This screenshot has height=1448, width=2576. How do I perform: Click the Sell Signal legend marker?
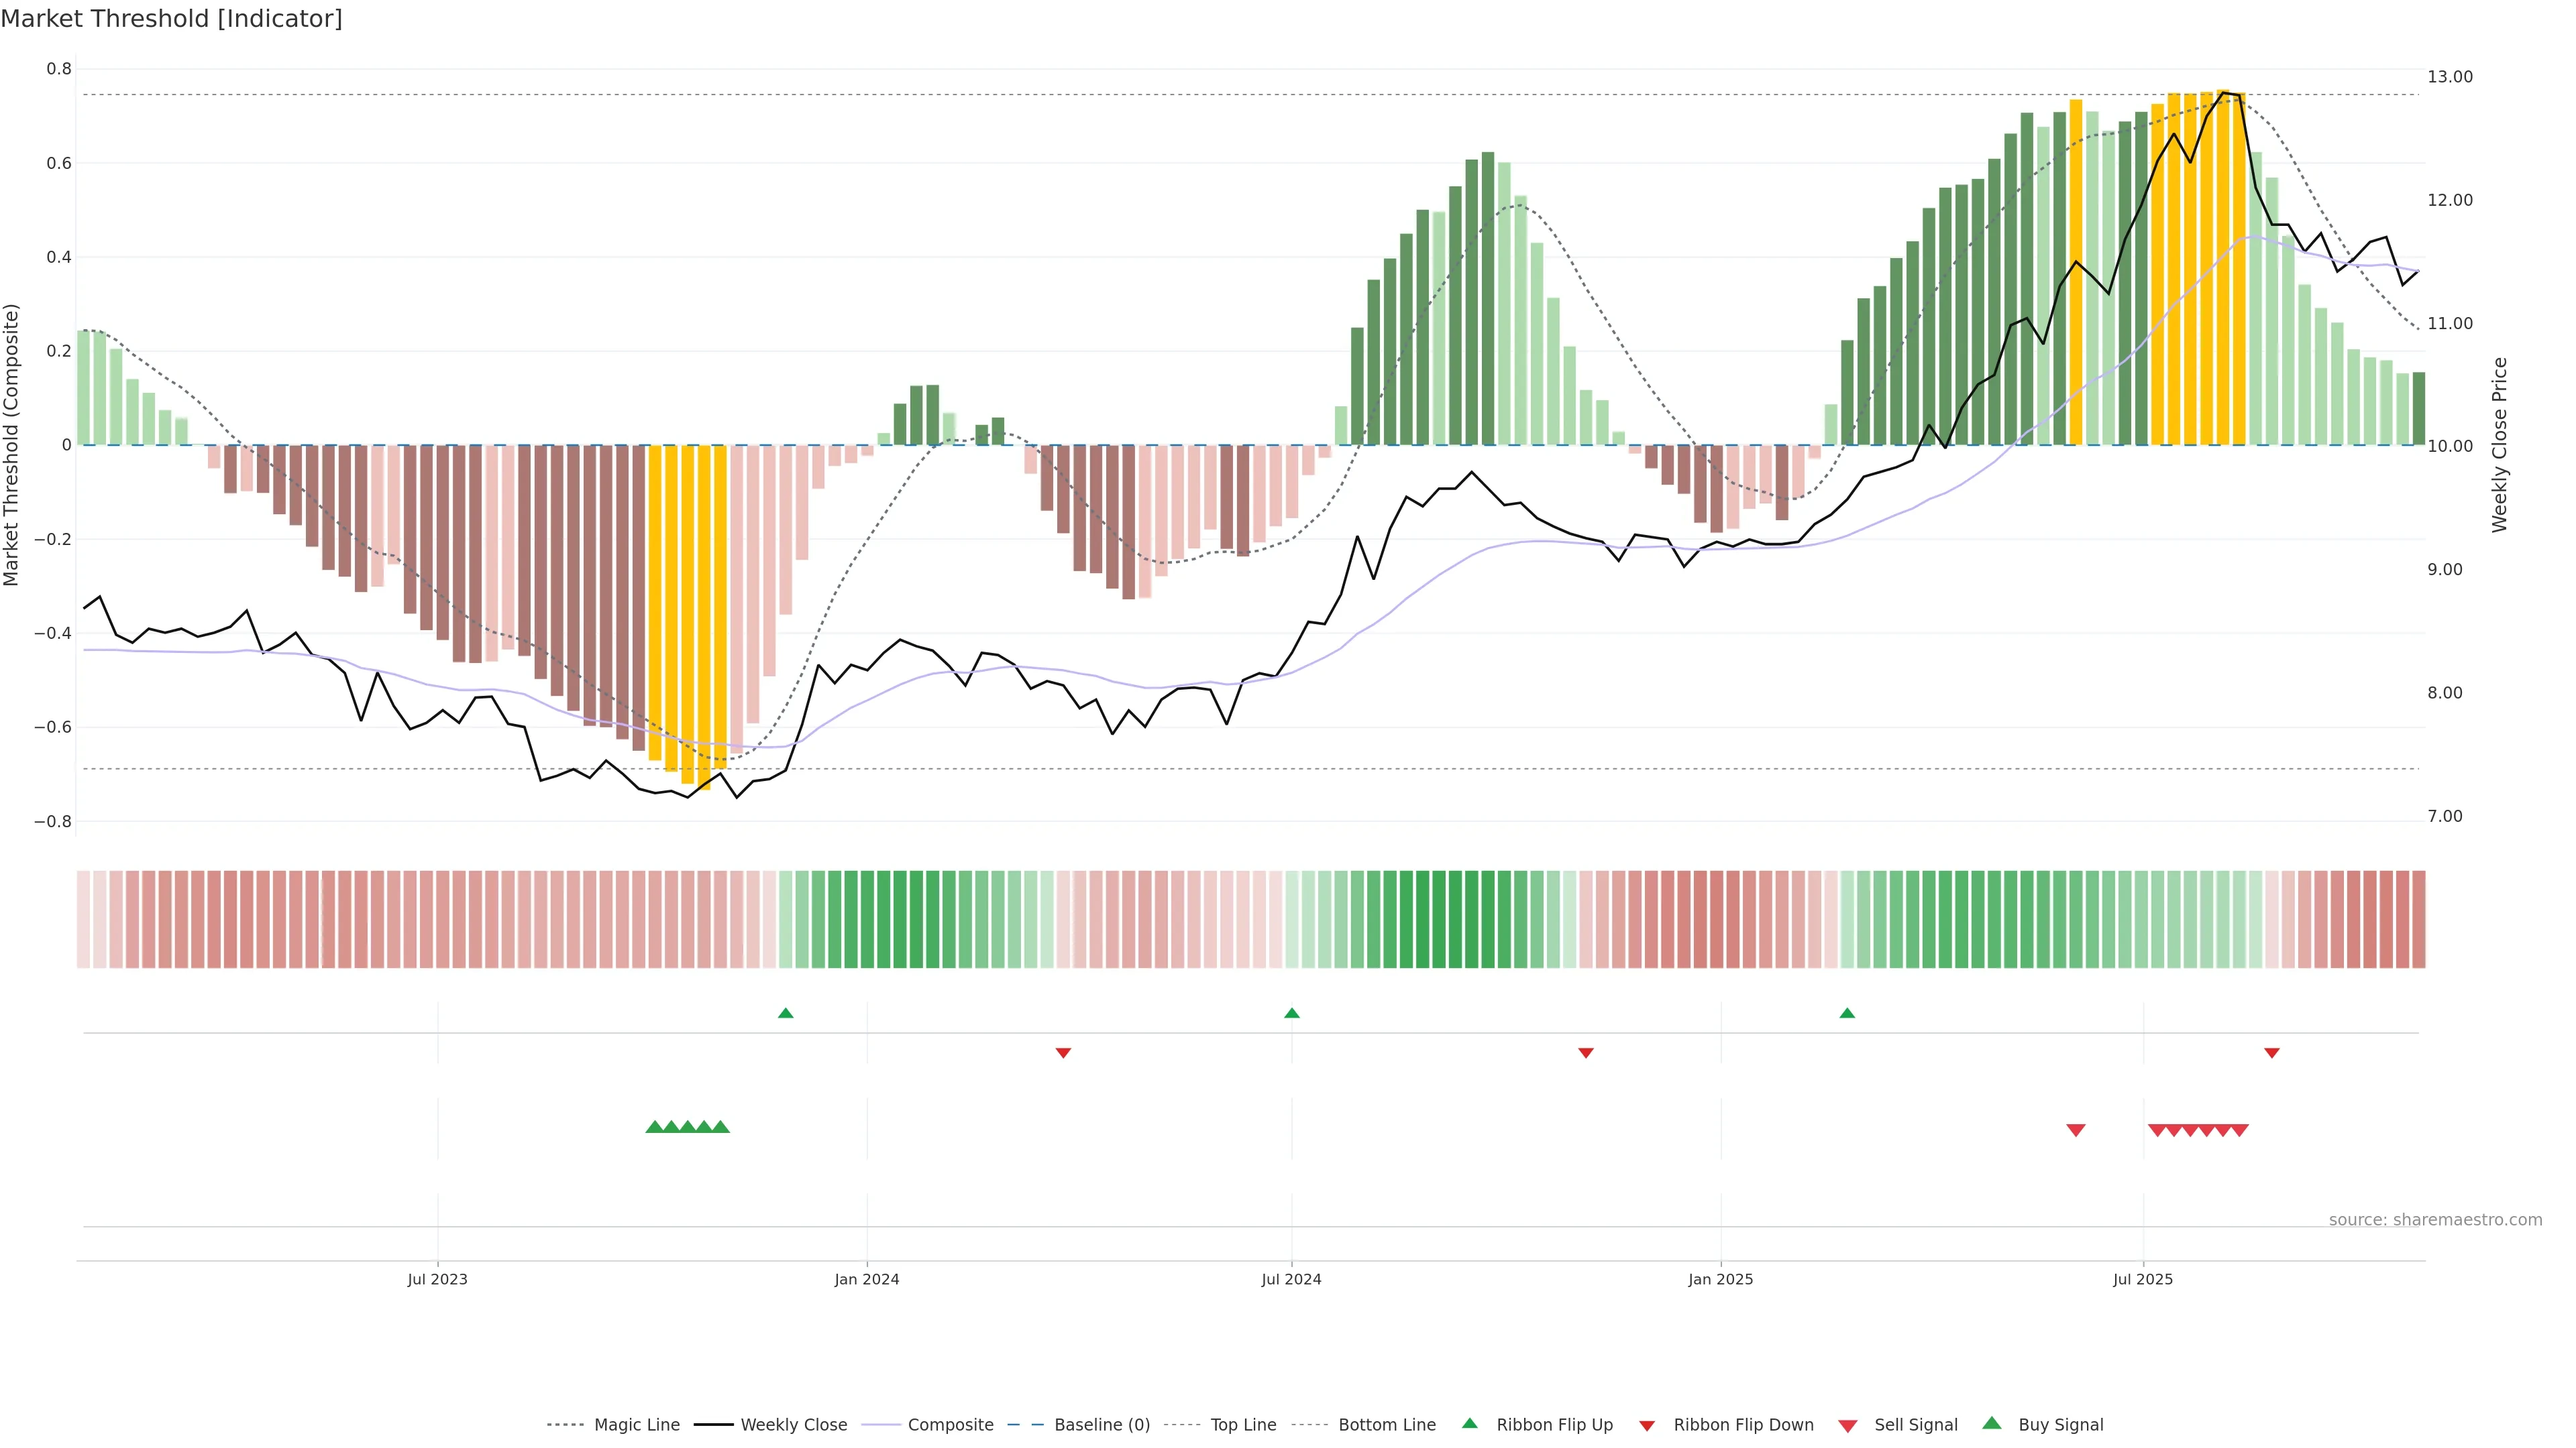point(1848,1426)
